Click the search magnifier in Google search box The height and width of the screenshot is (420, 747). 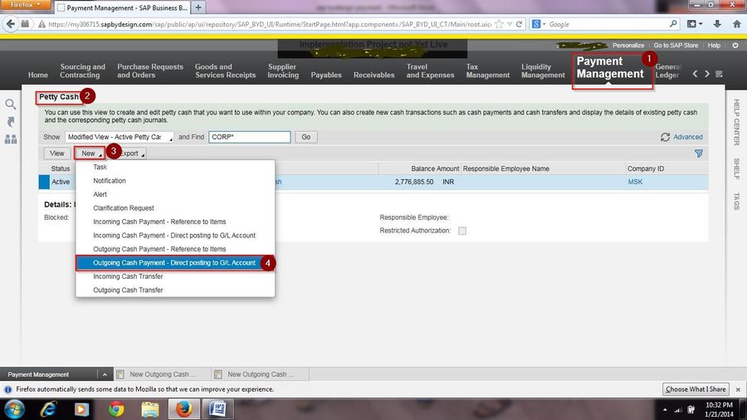coord(673,24)
